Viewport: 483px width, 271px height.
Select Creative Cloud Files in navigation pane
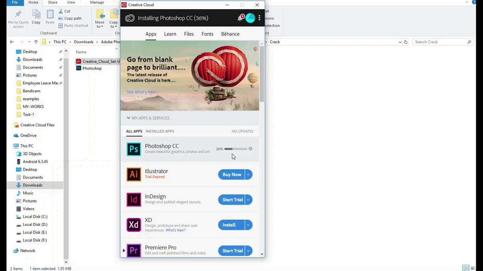coord(37,125)
